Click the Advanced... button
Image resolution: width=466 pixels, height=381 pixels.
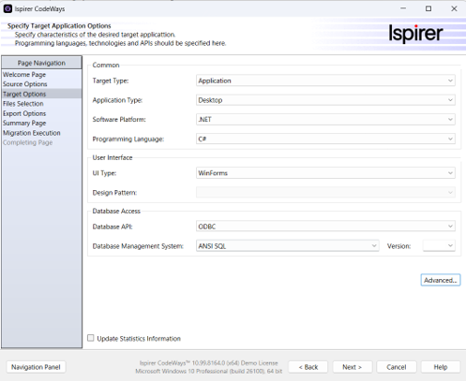(441, 280)
